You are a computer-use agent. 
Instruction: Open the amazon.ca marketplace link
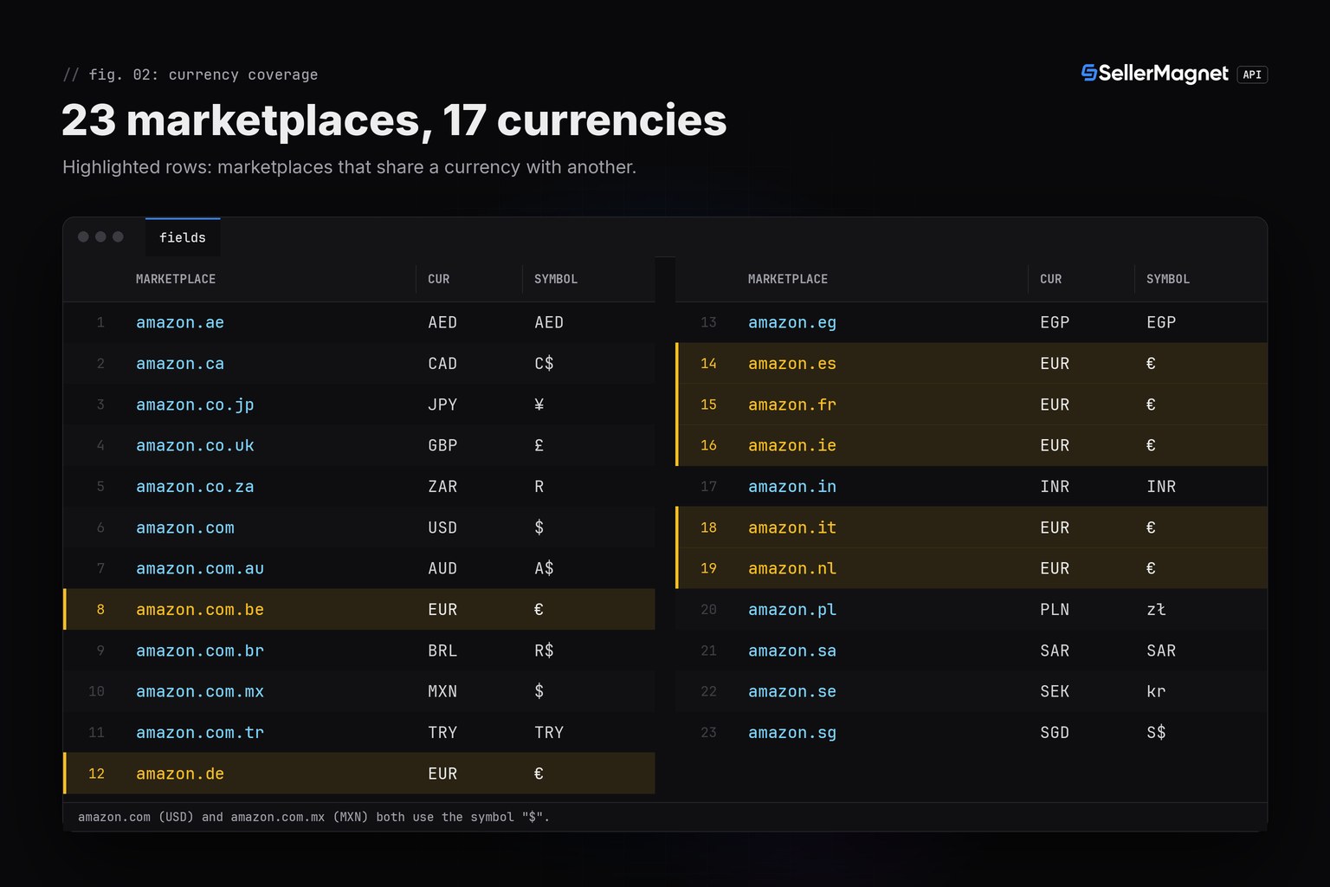(x=180, y=364)
